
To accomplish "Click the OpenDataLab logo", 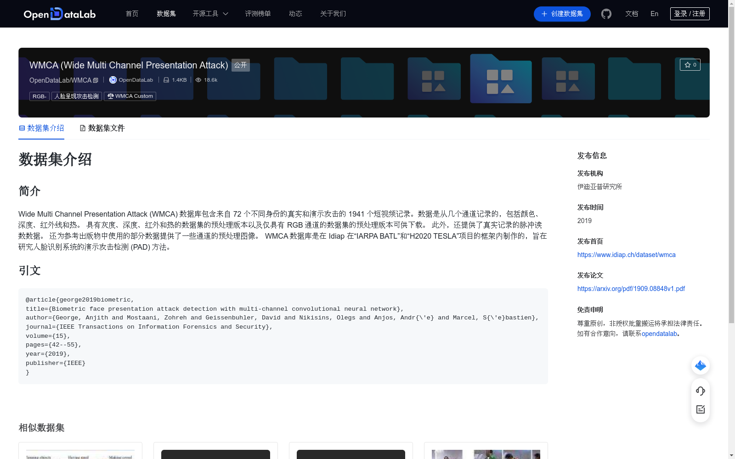I will 59,14.
